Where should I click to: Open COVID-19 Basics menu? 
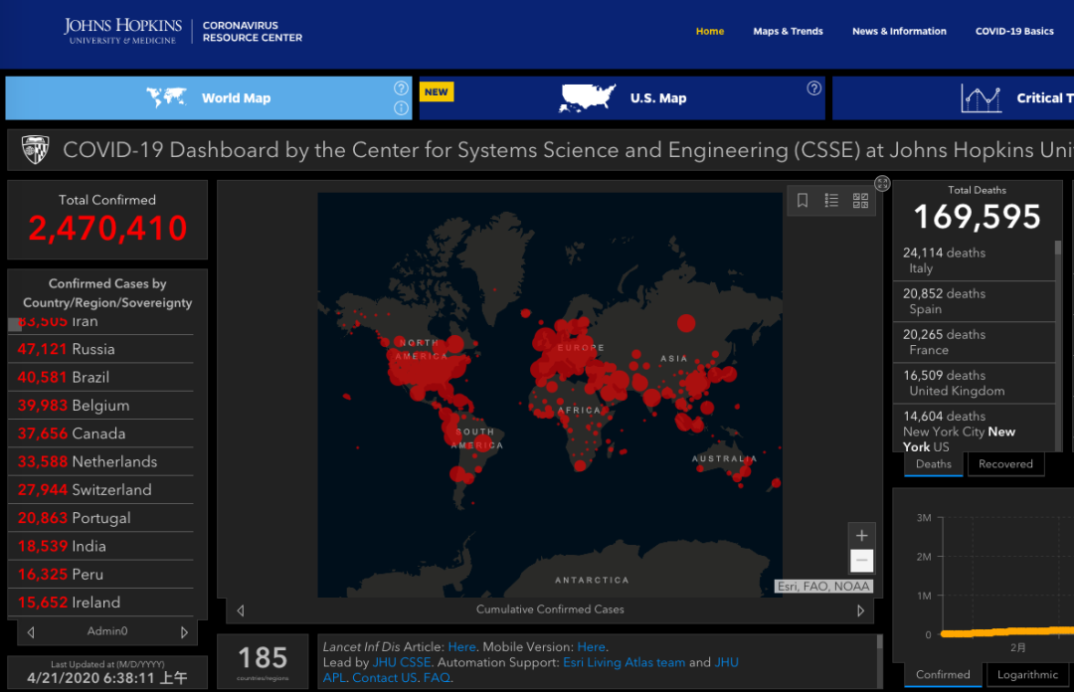tap(1014, 31)
